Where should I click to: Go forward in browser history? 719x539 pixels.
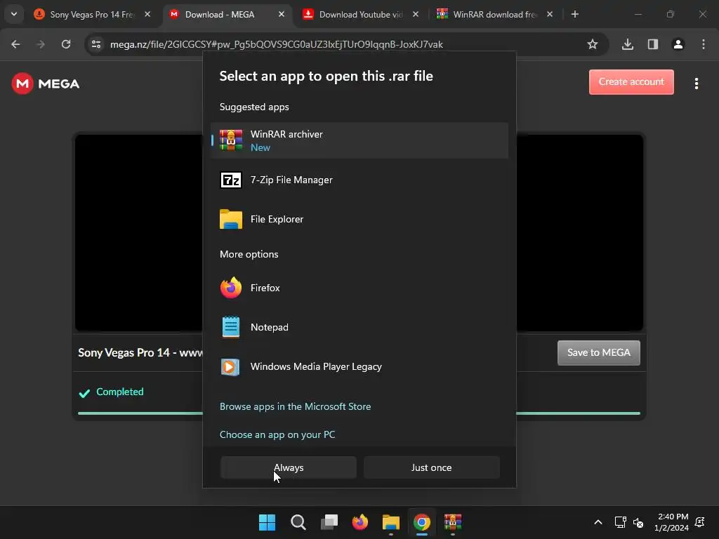41,44
